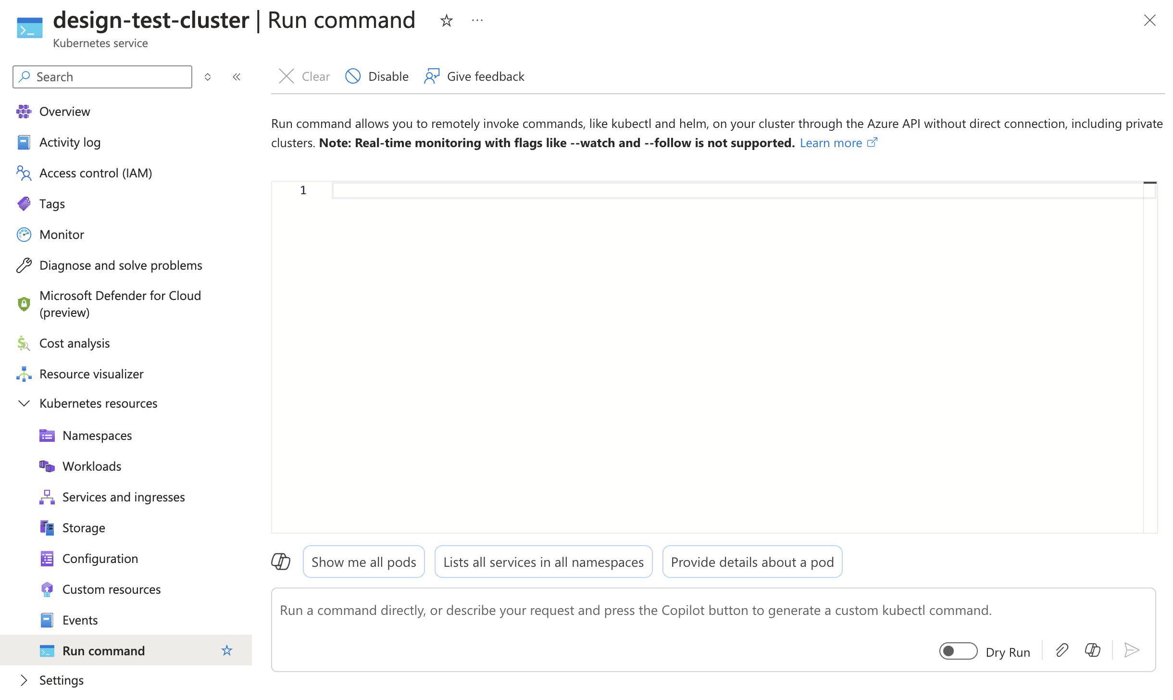Click Give feedback
The image size is (1173, 700).
coord(474,76)
